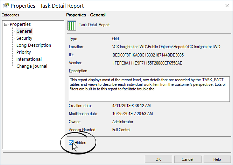Click the Owner Administrator value
This screenshot has width=233, height=165.
pyautogui.click(x=122, y=122)
